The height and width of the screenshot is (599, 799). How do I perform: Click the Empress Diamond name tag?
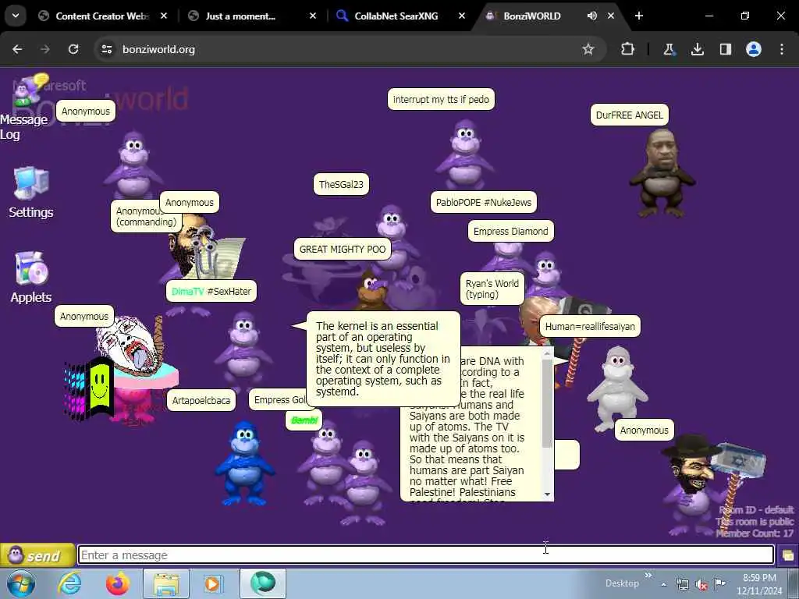tap(510, 231)
